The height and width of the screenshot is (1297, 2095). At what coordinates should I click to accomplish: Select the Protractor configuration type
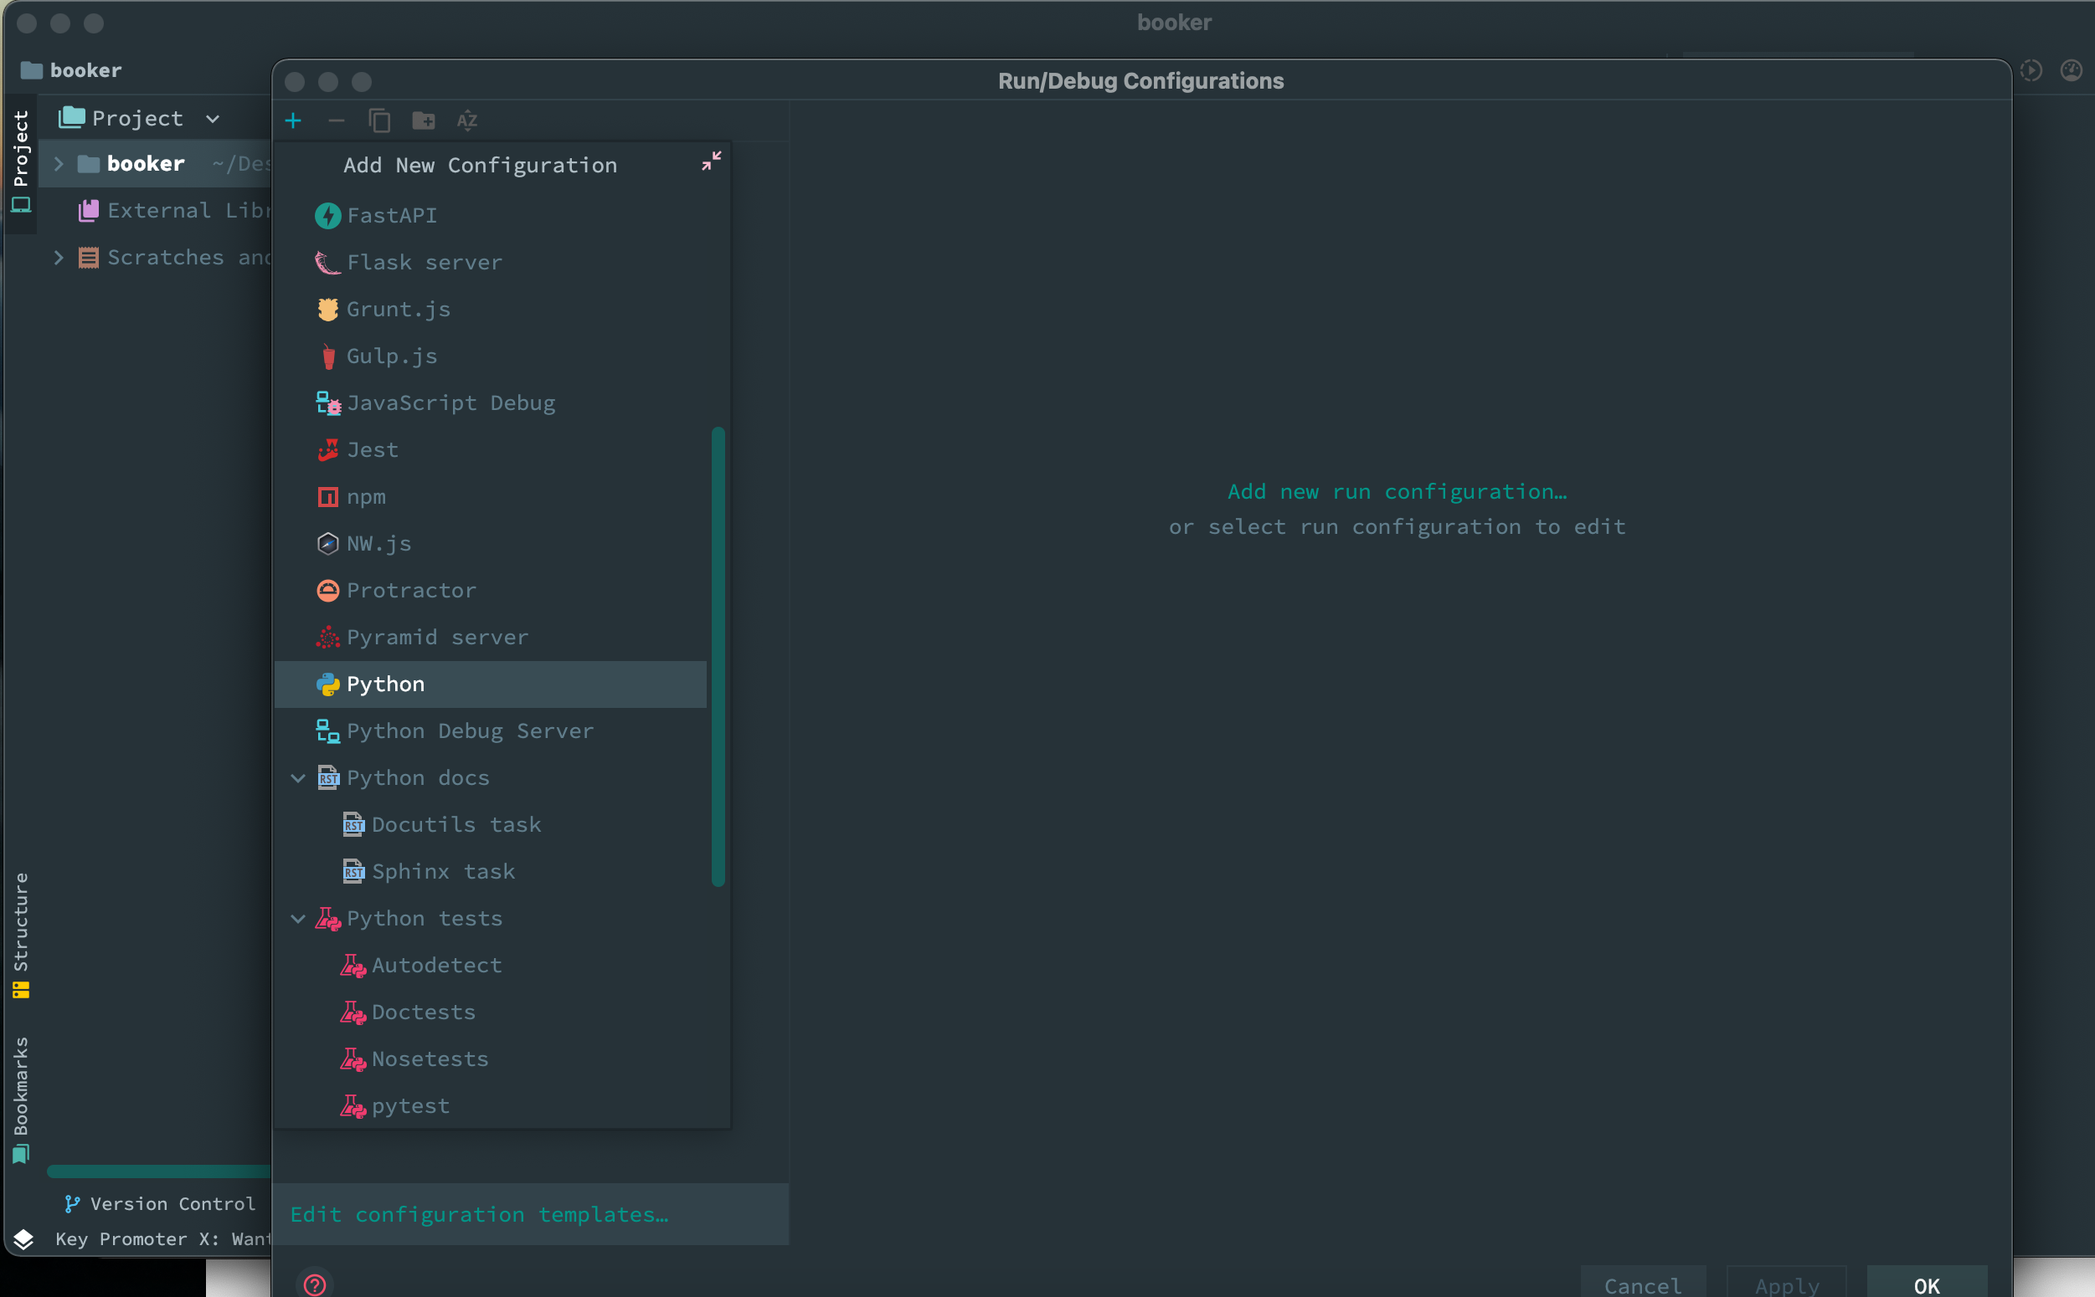pos(411,589)
